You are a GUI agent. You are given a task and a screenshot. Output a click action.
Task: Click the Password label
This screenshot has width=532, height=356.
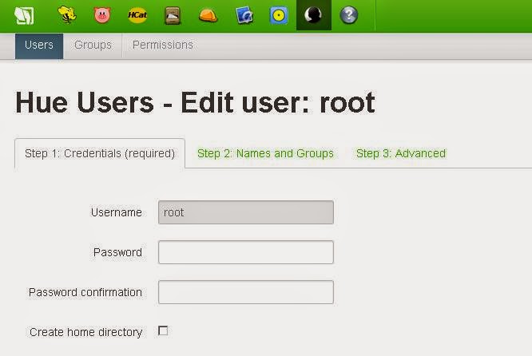117,252
